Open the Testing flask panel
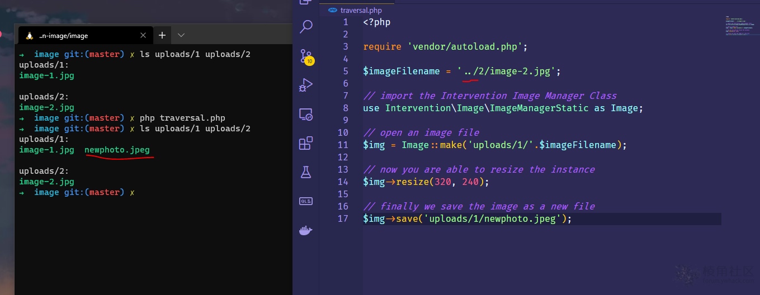Screen dimensions: 760x295 [x=306, y=172]
